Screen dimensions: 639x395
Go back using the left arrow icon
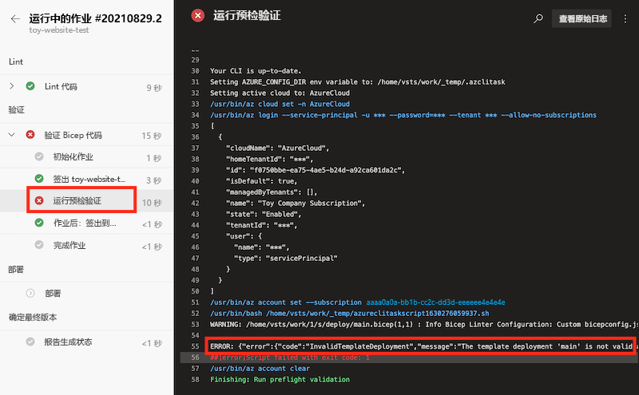pyautogui.click(x=15, y=18)
